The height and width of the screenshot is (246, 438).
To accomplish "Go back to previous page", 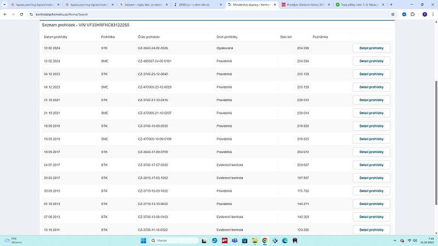I will pyautogui.click(x=5, y=14).
